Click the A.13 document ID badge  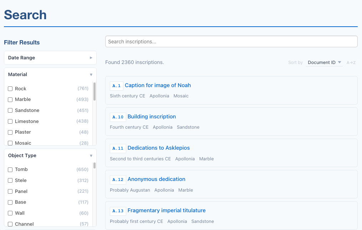[x=118, y=211]
